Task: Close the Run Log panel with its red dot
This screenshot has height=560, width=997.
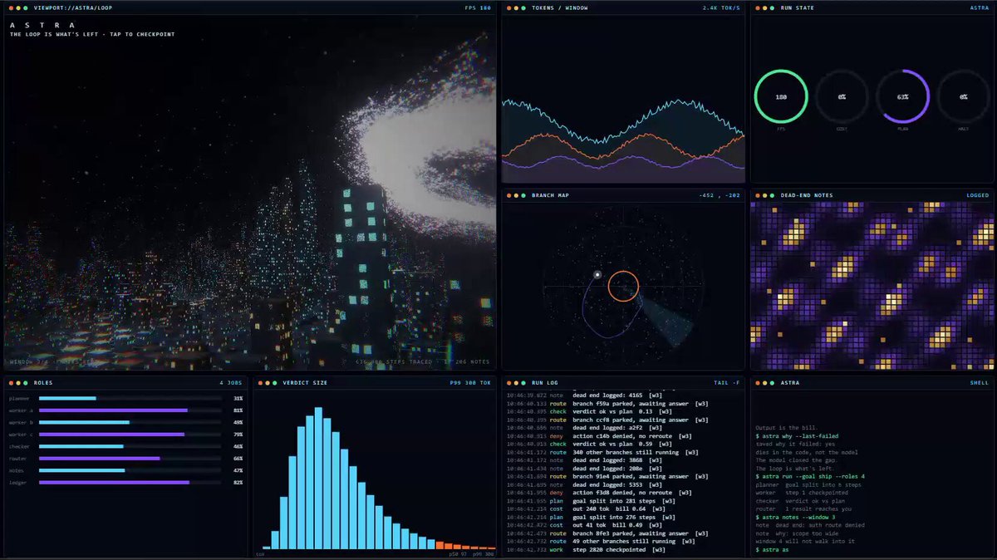Action: [510, 383]
